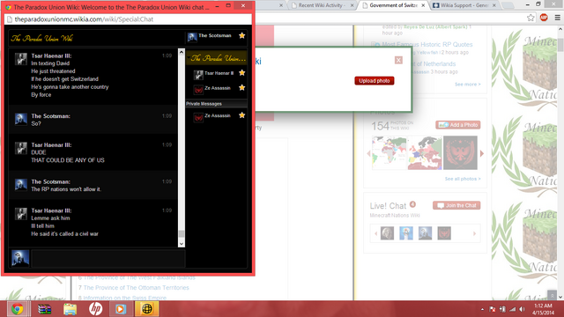The width and height of the screenshot is (564, 317).
Task: Close the Recent Wiki Activity tab
Action: pos(352,5)
